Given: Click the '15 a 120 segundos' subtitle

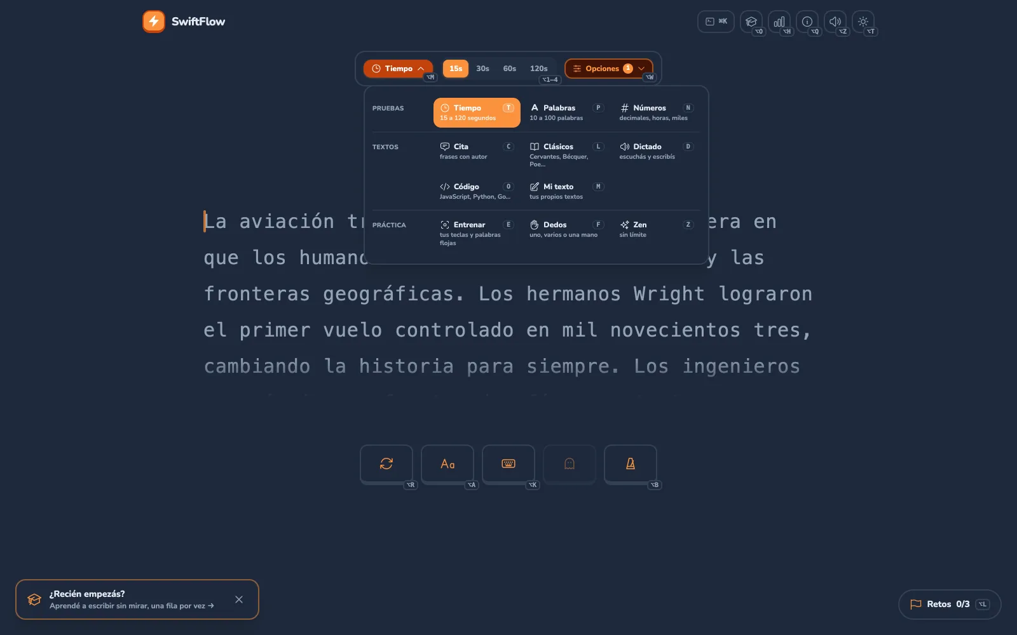Looking at the screenshot, I should coord(468,118).
